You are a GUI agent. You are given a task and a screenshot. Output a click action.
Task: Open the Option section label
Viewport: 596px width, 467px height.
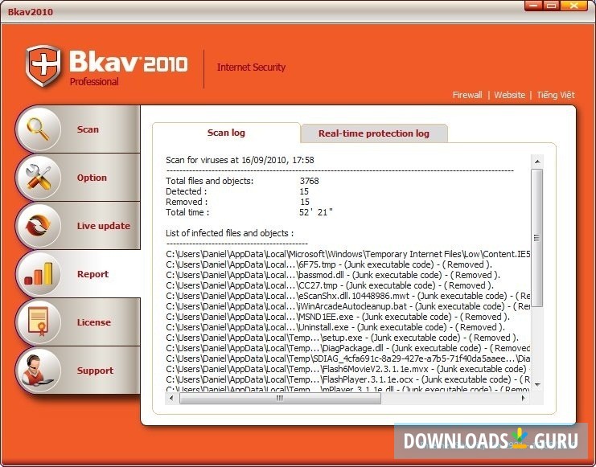(x=92, y=178)
